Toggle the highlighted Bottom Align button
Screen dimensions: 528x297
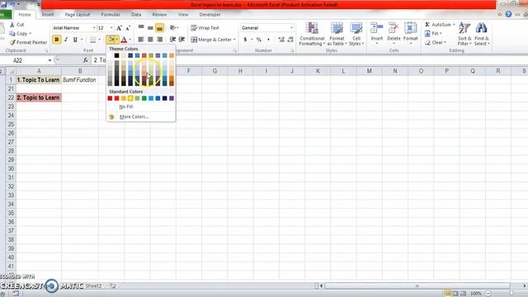pos(159,28)
